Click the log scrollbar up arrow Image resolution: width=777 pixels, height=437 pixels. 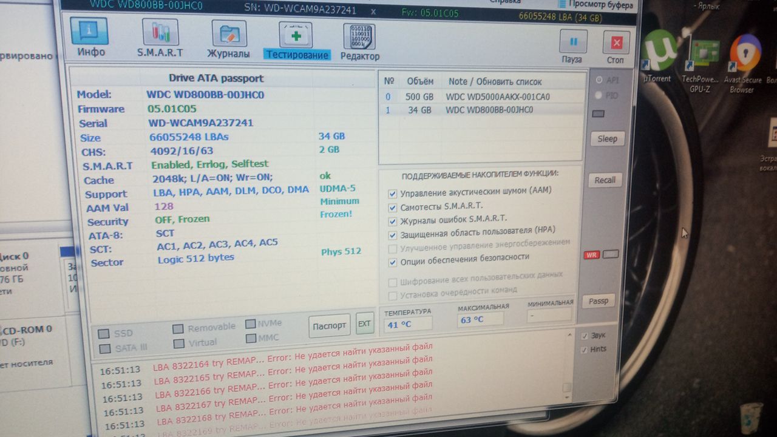coord(568,335)
